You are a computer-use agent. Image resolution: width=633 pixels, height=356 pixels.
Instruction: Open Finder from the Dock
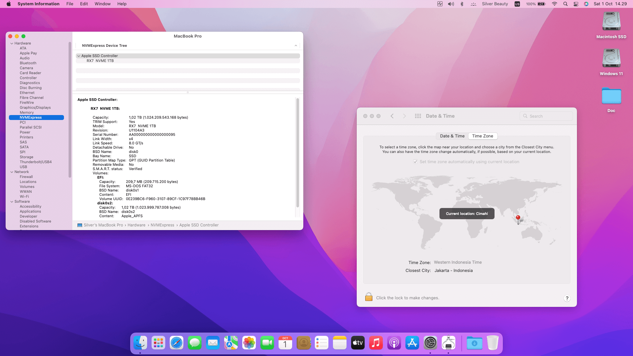click(140, 343)
